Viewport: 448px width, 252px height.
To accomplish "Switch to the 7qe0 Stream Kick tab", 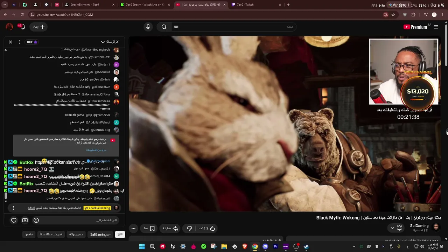I will coord(145,5).
